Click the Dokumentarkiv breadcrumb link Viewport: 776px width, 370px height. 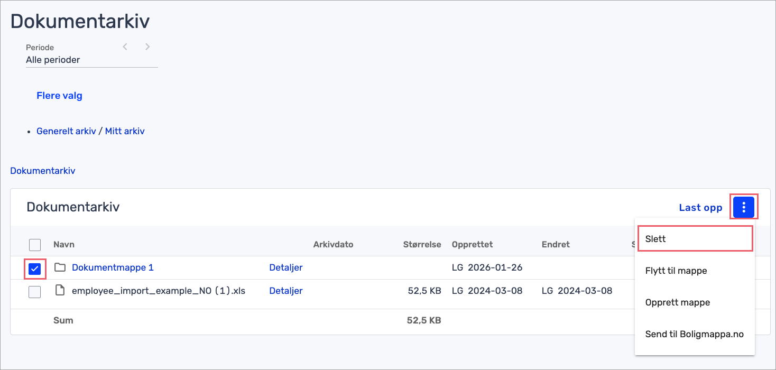pos(43,171)
